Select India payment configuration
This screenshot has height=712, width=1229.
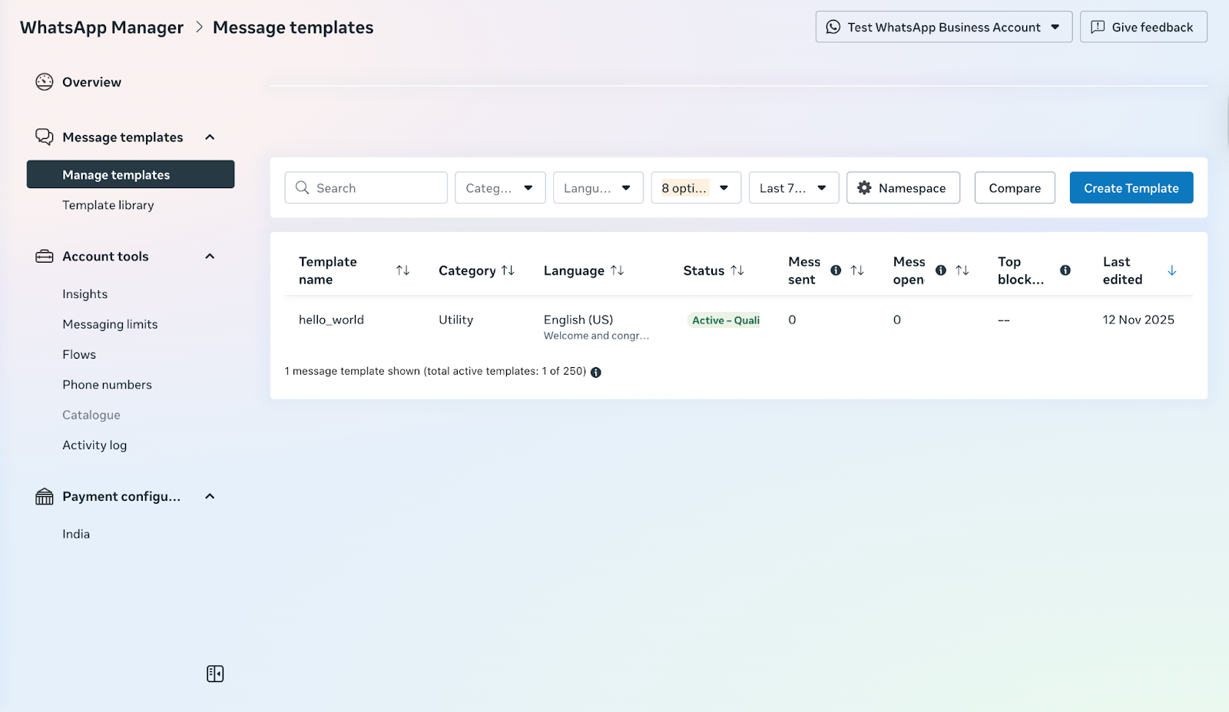[76, 535]
